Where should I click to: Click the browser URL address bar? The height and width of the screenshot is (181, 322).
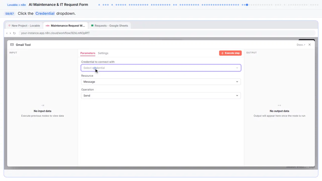[x=167, y=33]
